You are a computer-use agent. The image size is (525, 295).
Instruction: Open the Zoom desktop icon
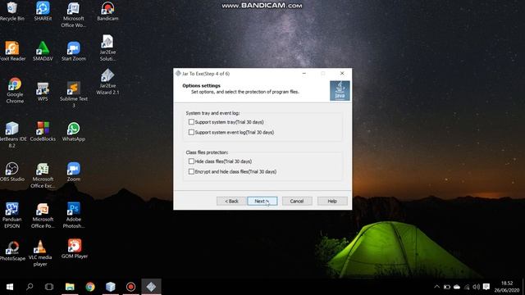pyautogui.click(x=74, y=171)
